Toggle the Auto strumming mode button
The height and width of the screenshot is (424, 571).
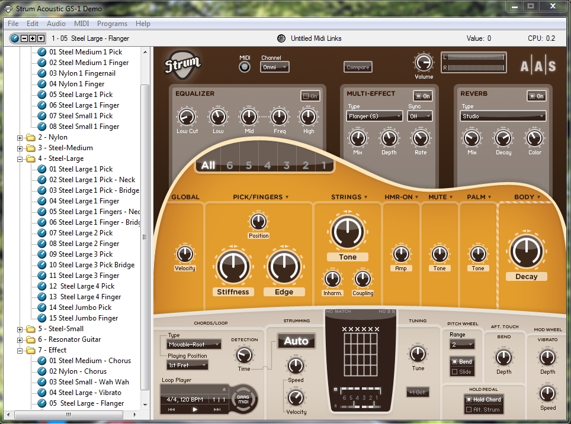(x=296, y=341)
